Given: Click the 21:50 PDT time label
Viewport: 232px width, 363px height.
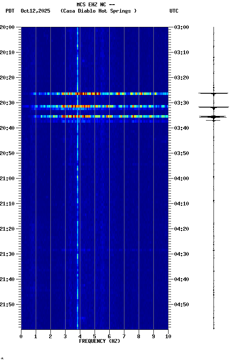Looking at the screenshot, I should click(x=7, y=305).
